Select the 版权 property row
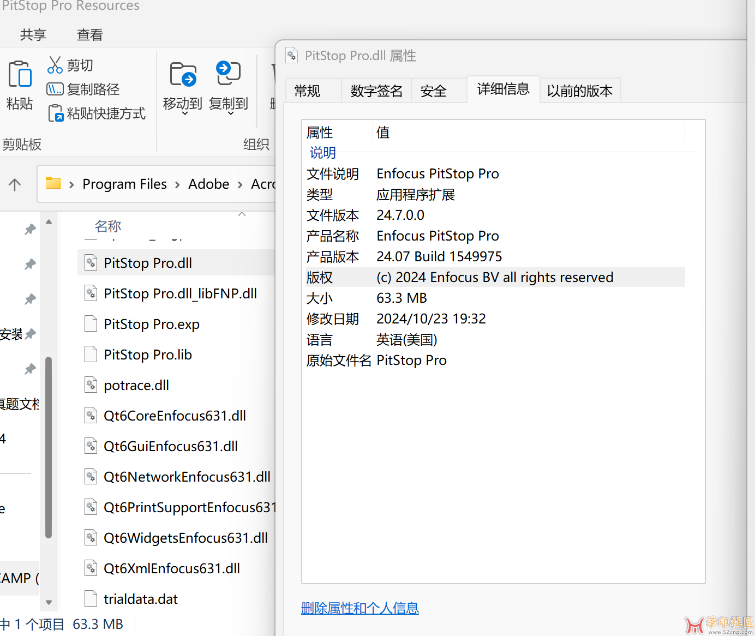755x636 pixels. [494, 277]
